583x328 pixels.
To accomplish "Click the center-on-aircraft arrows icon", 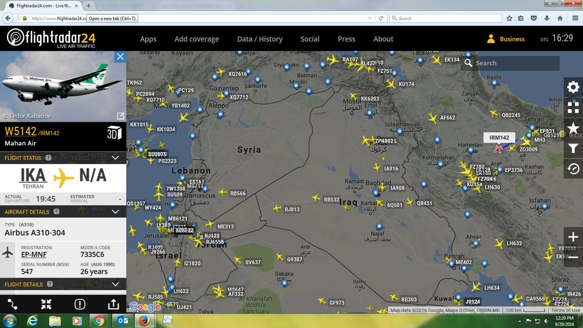I will [x=46, y=304].
